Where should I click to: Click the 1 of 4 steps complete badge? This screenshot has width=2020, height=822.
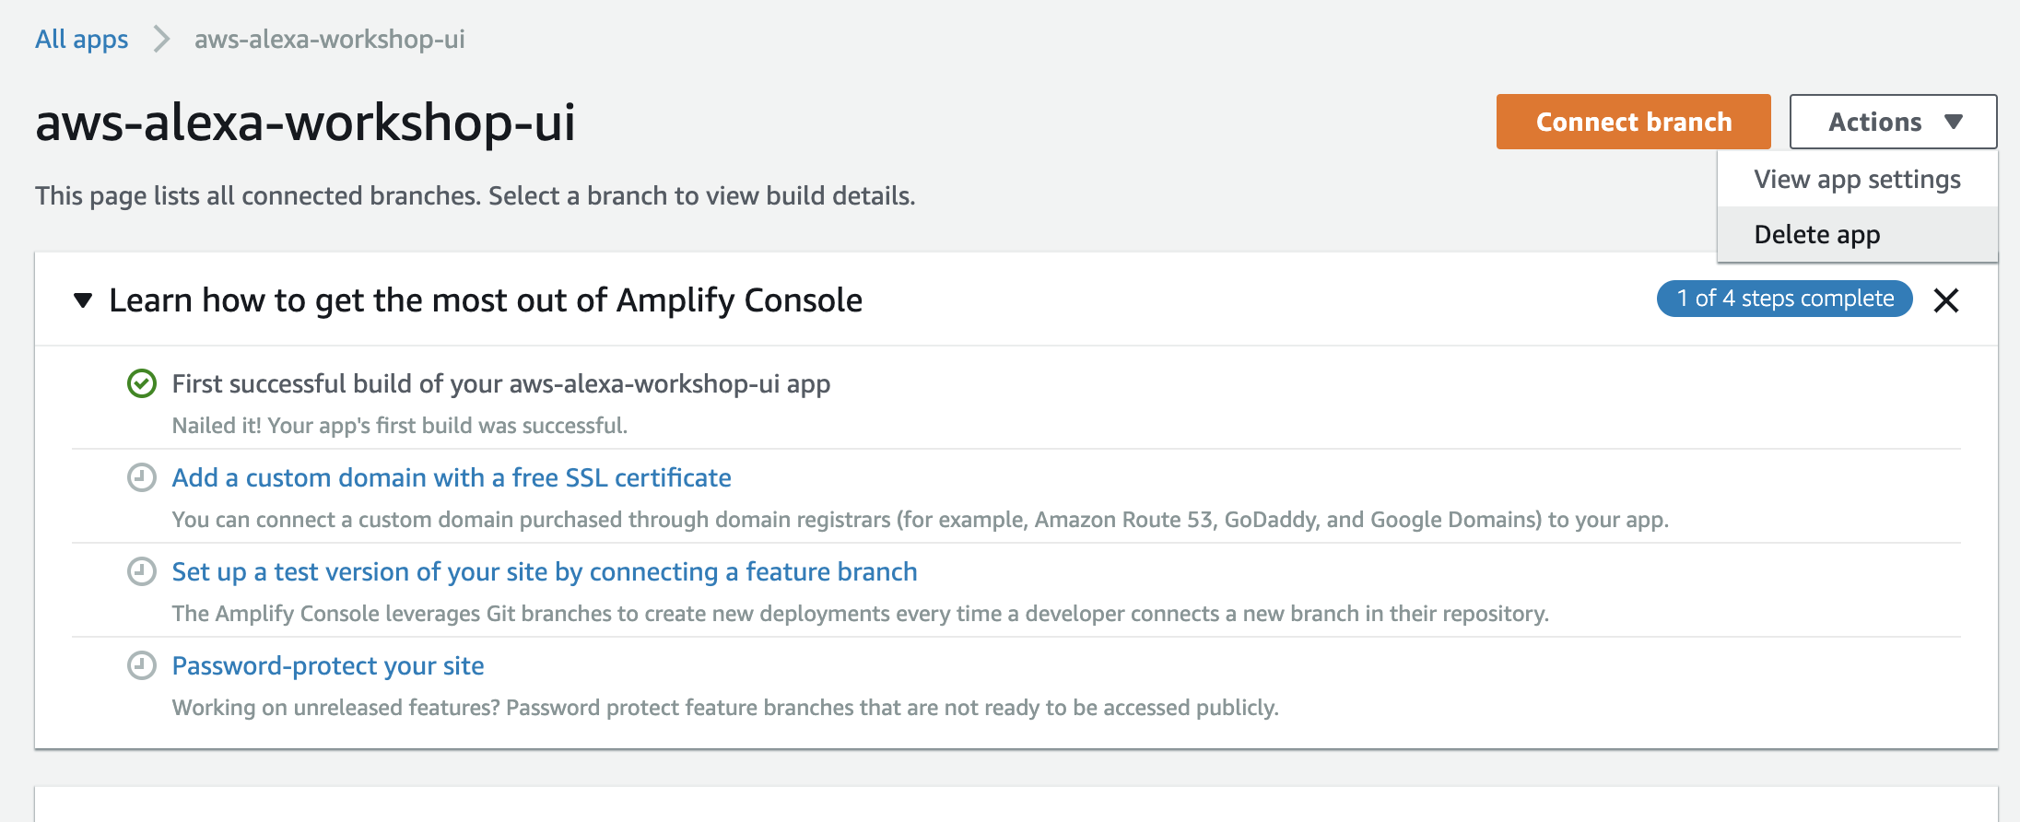coord(1784,299)
